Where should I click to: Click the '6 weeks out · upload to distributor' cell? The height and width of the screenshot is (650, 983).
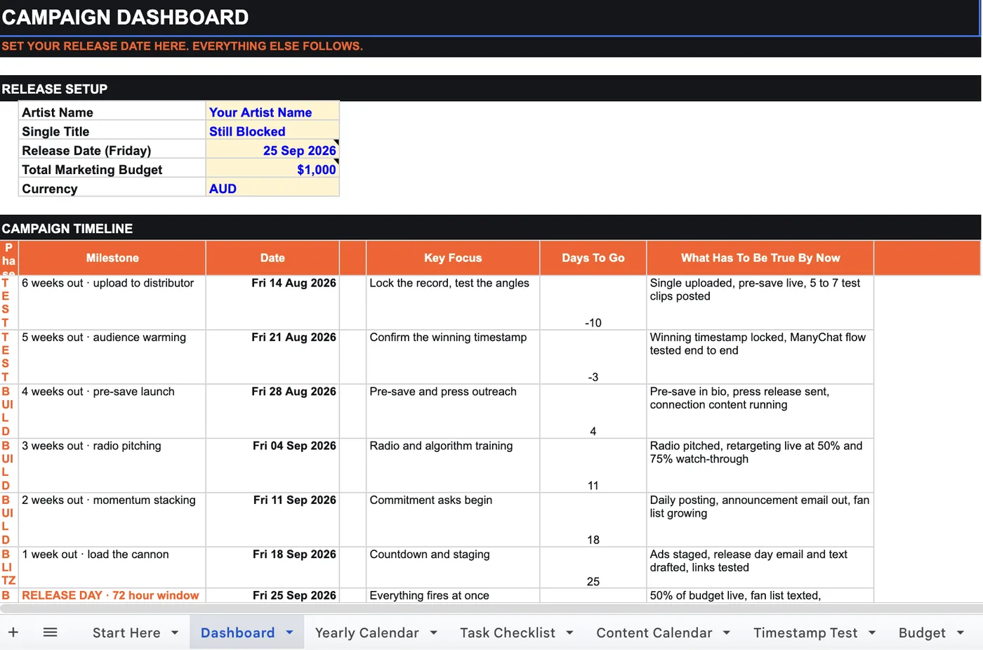pyautogui.click(x=112, y=303)
